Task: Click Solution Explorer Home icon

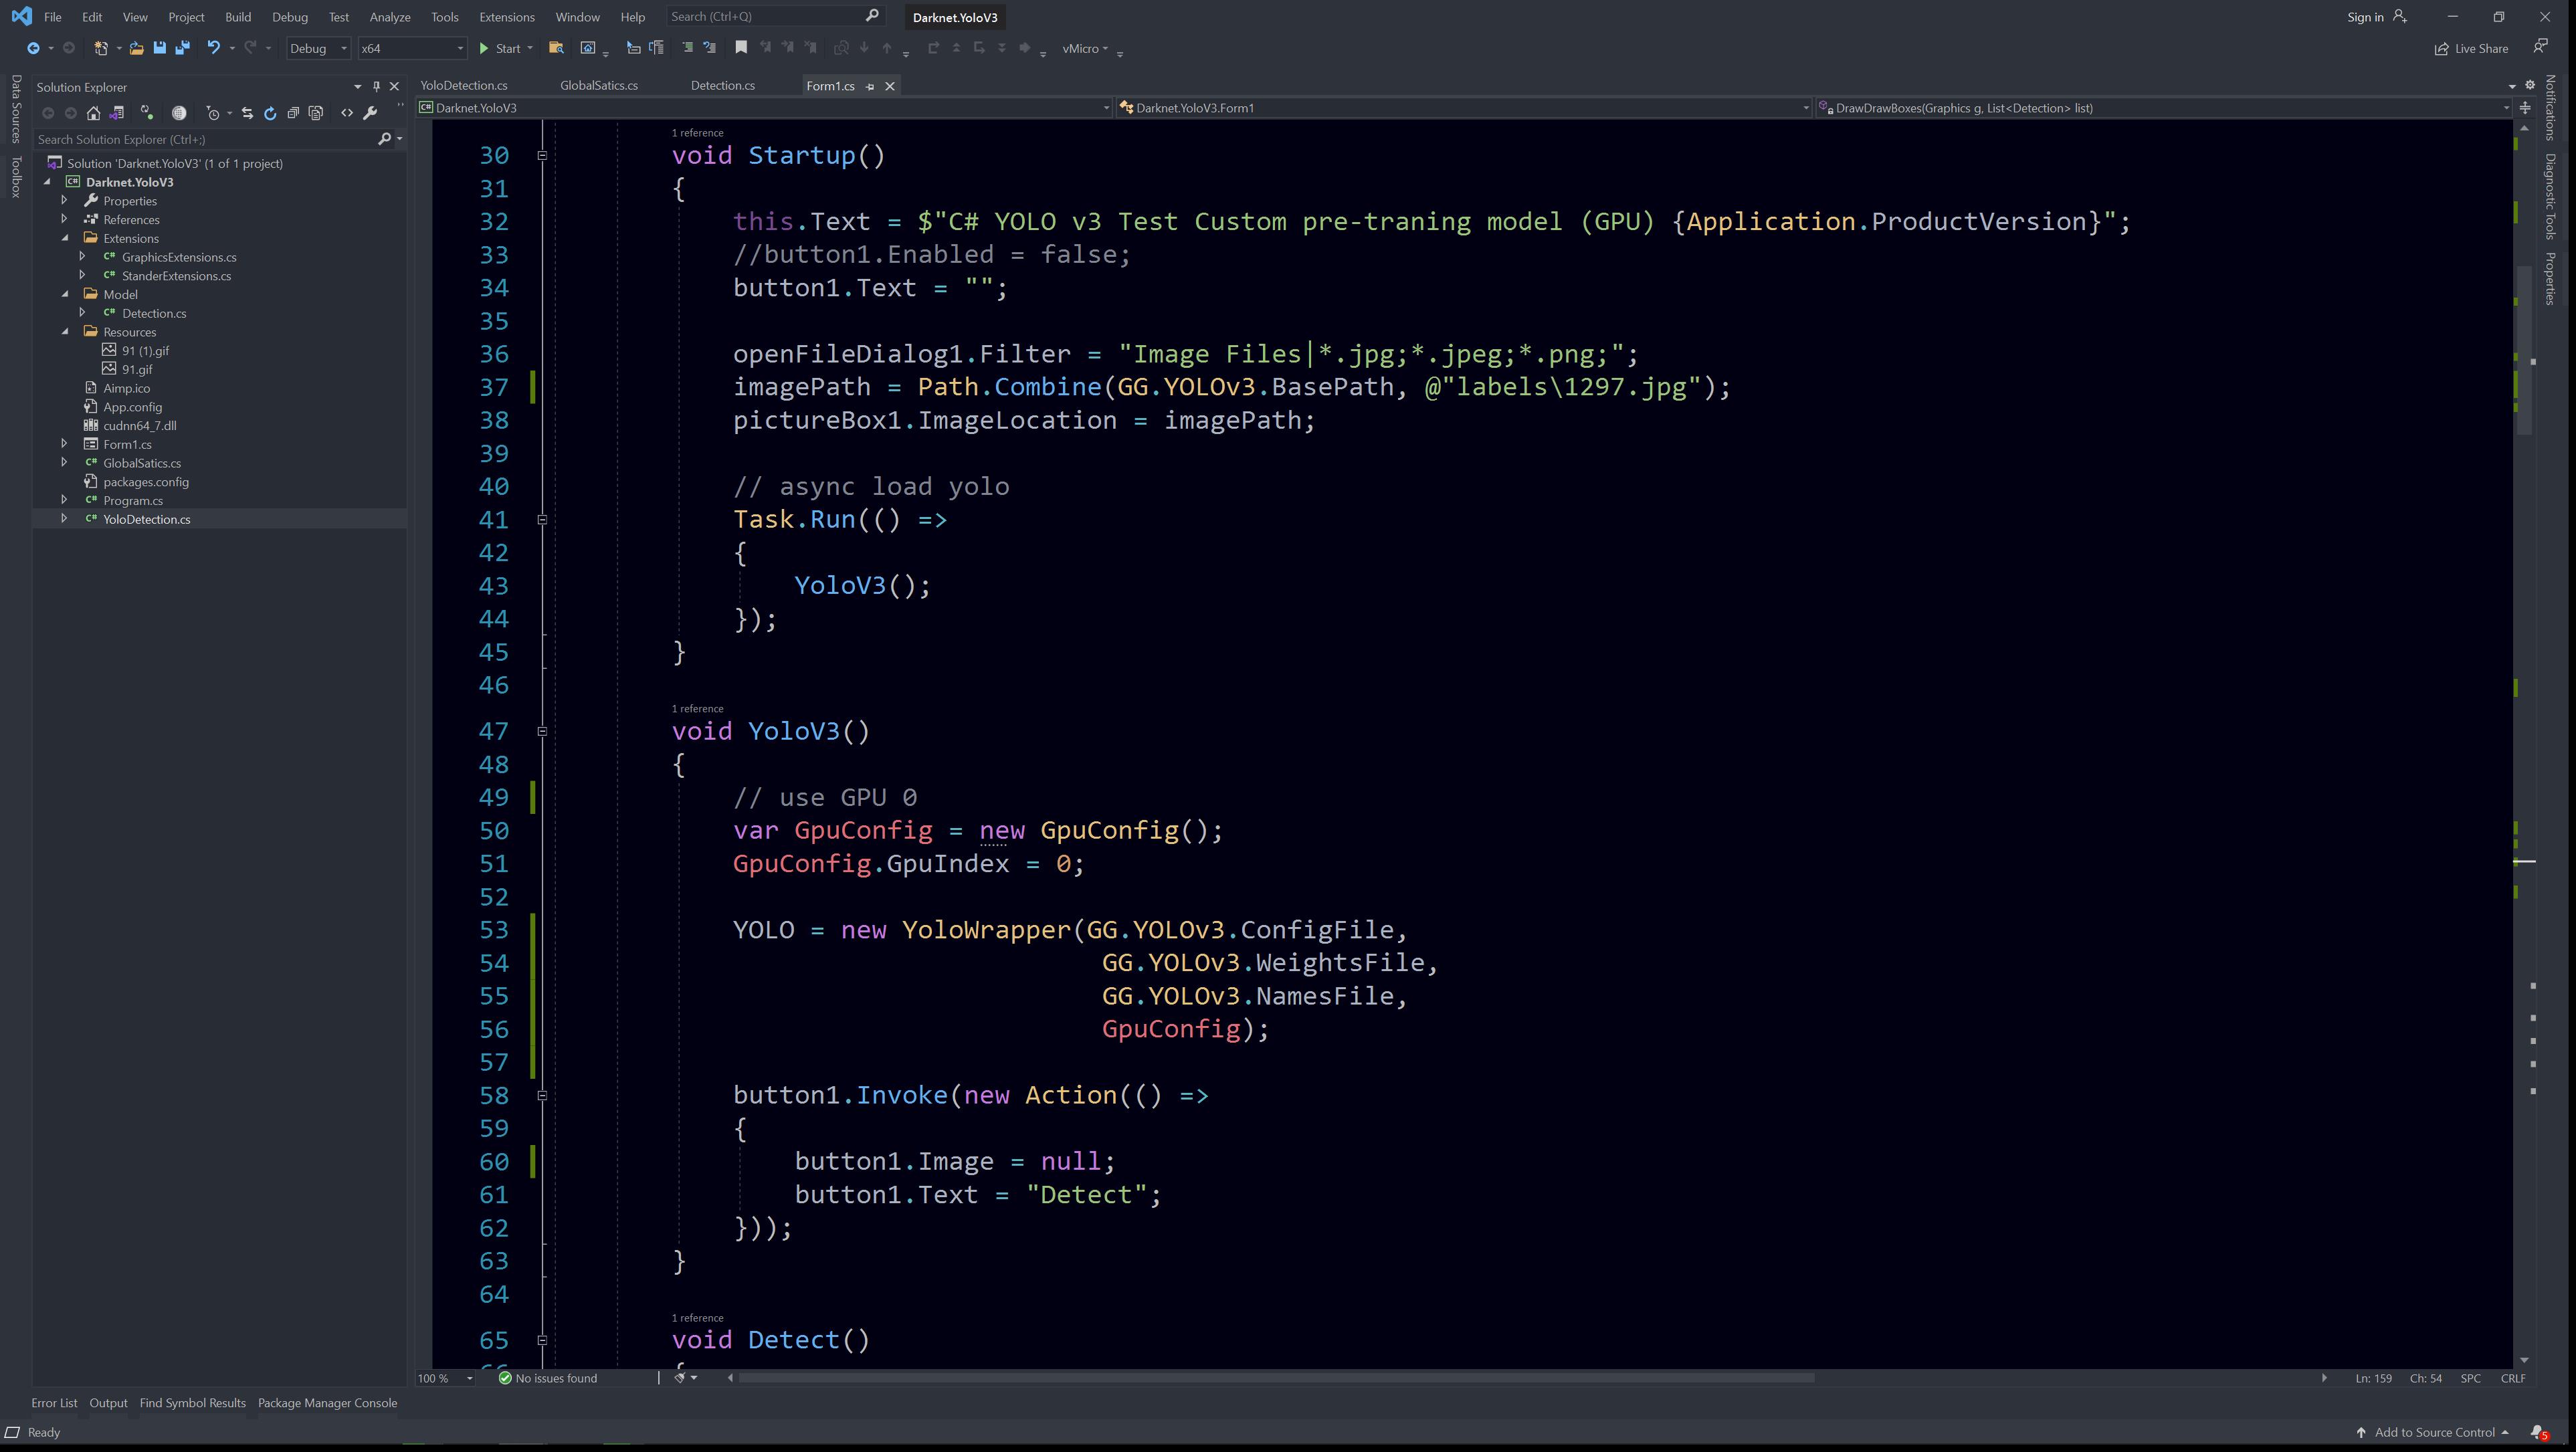Action: 94,113
